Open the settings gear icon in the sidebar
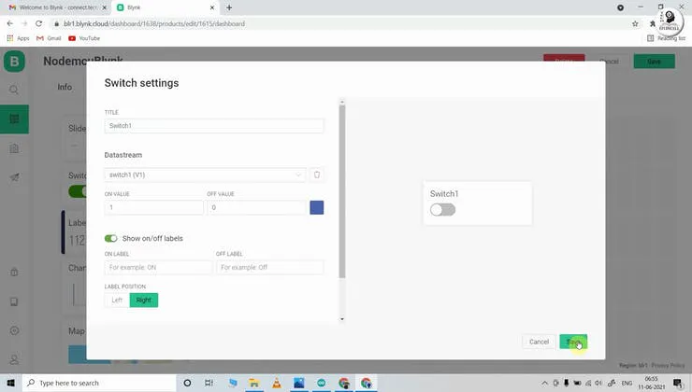 click(14, 330)
